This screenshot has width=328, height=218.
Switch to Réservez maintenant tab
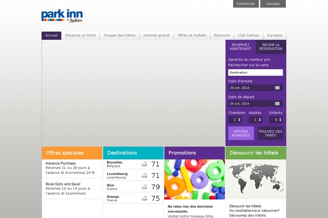pyautogui.click(x=241, y=47)
